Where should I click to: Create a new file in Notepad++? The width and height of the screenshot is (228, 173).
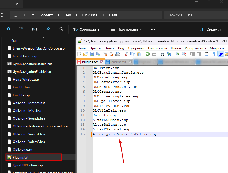pos(80,54)
